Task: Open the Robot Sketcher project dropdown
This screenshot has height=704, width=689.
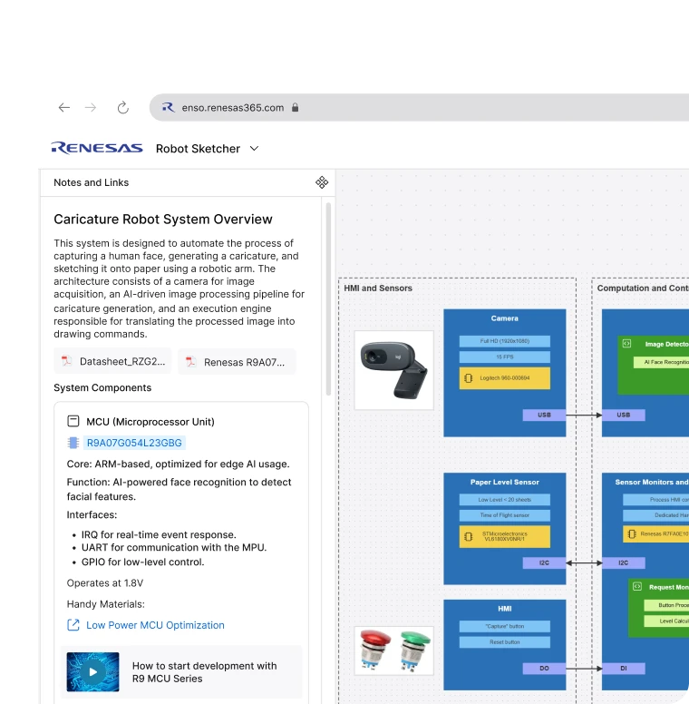Action: coord(254,148)
